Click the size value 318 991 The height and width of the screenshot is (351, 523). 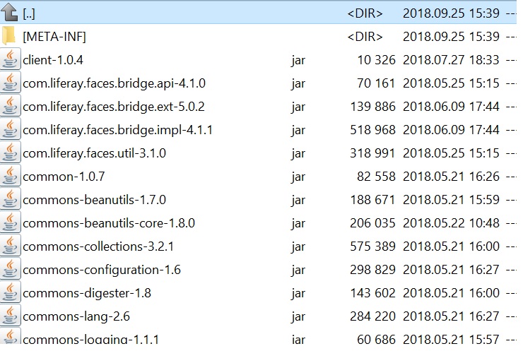[372, 153]
